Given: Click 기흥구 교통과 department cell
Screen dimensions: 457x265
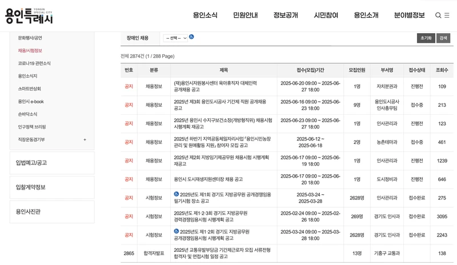Looking at the screenshot, I should (x=387, y=254).
